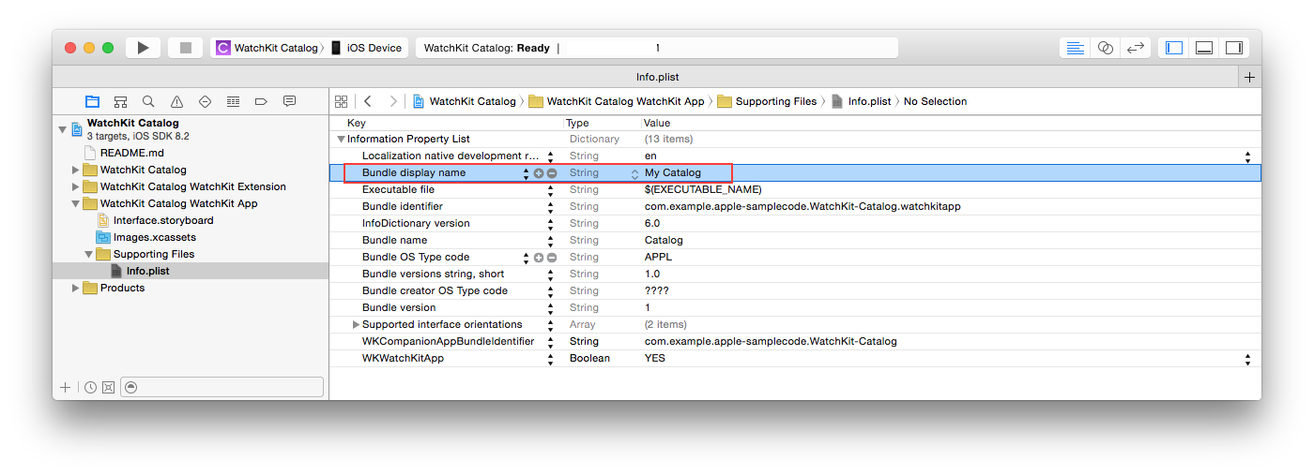This screenshot has height=475, width=1314.
Task: Run the WatchKit Catalog scheme with Play button
Action: (143, 48)
